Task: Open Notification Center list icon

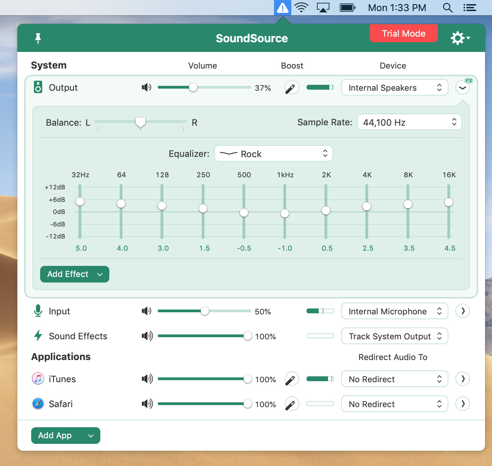Action: 470,8
